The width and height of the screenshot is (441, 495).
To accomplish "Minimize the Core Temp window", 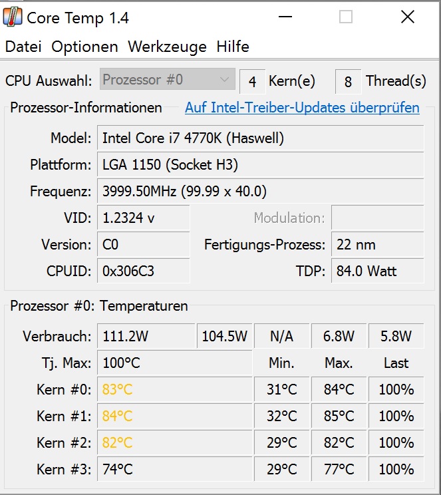I will [x=285, y=17].
